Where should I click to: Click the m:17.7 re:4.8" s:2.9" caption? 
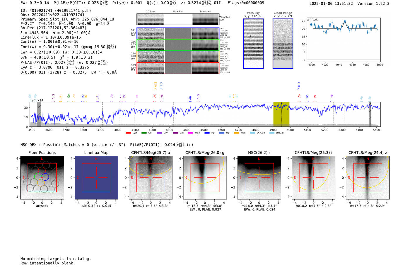[368, 206]
